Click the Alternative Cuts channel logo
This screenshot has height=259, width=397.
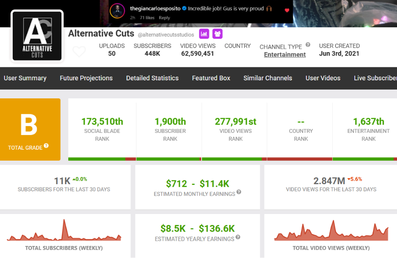point(37,36)
